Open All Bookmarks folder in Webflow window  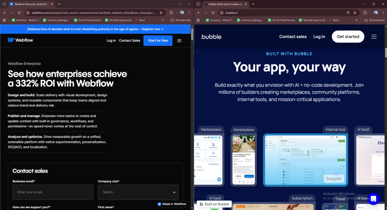click(x=181, y=20)
